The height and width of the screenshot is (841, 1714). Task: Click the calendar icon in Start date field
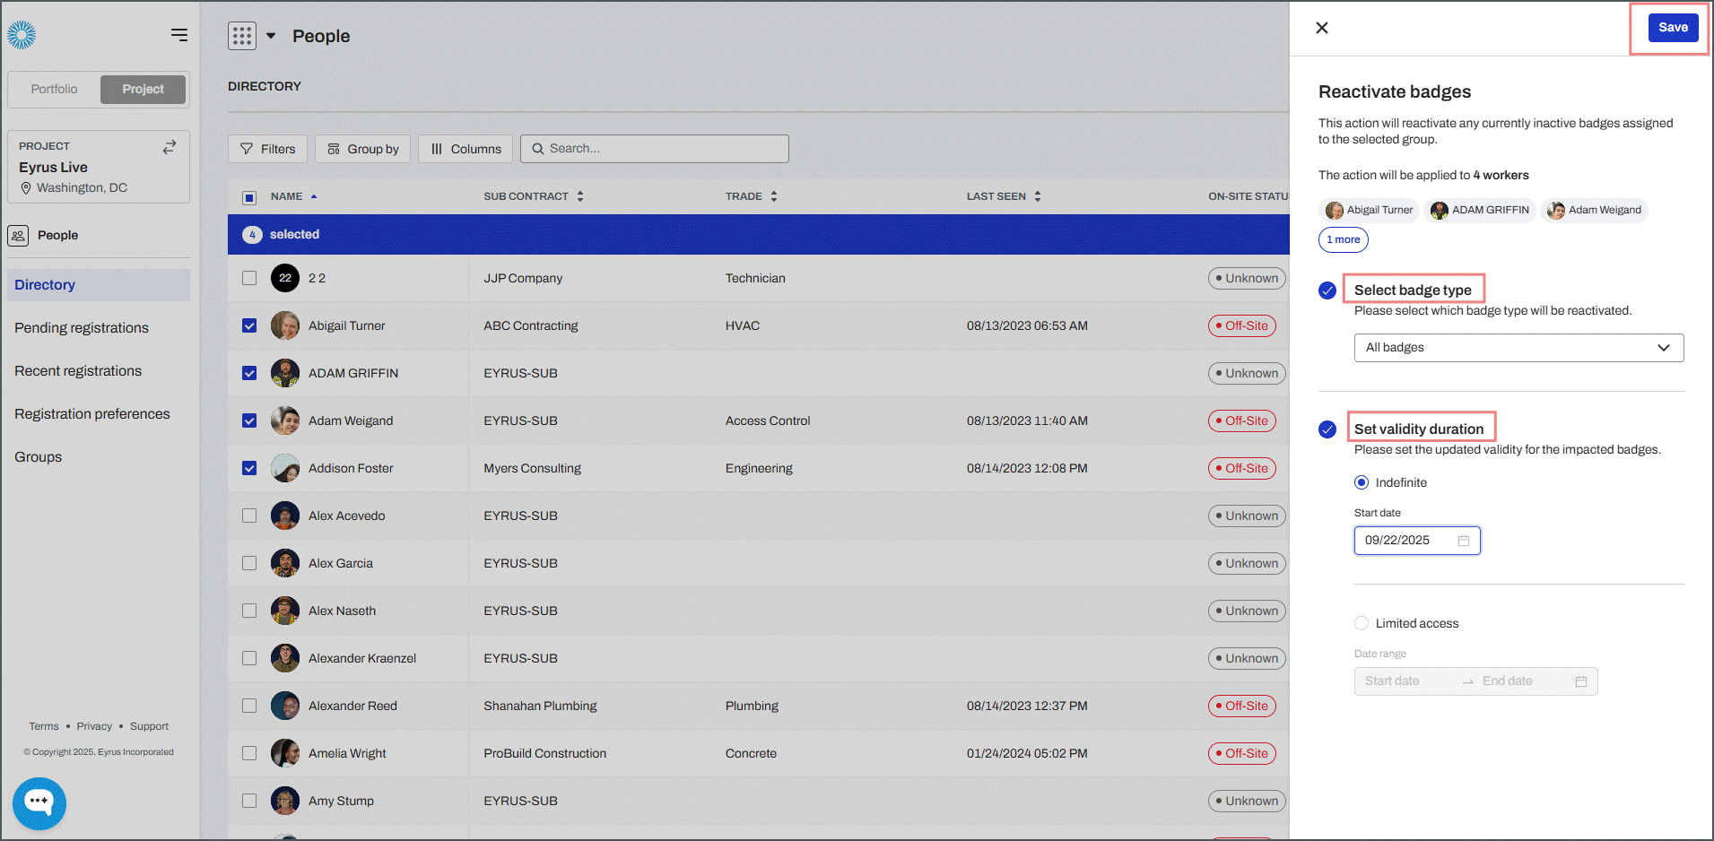[x=1464, y=541]
